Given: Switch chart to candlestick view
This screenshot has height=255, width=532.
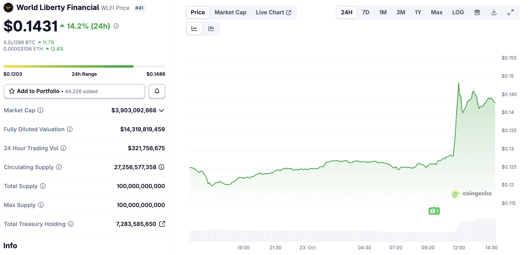Looking at the screenshot, I should pos(212,28).
